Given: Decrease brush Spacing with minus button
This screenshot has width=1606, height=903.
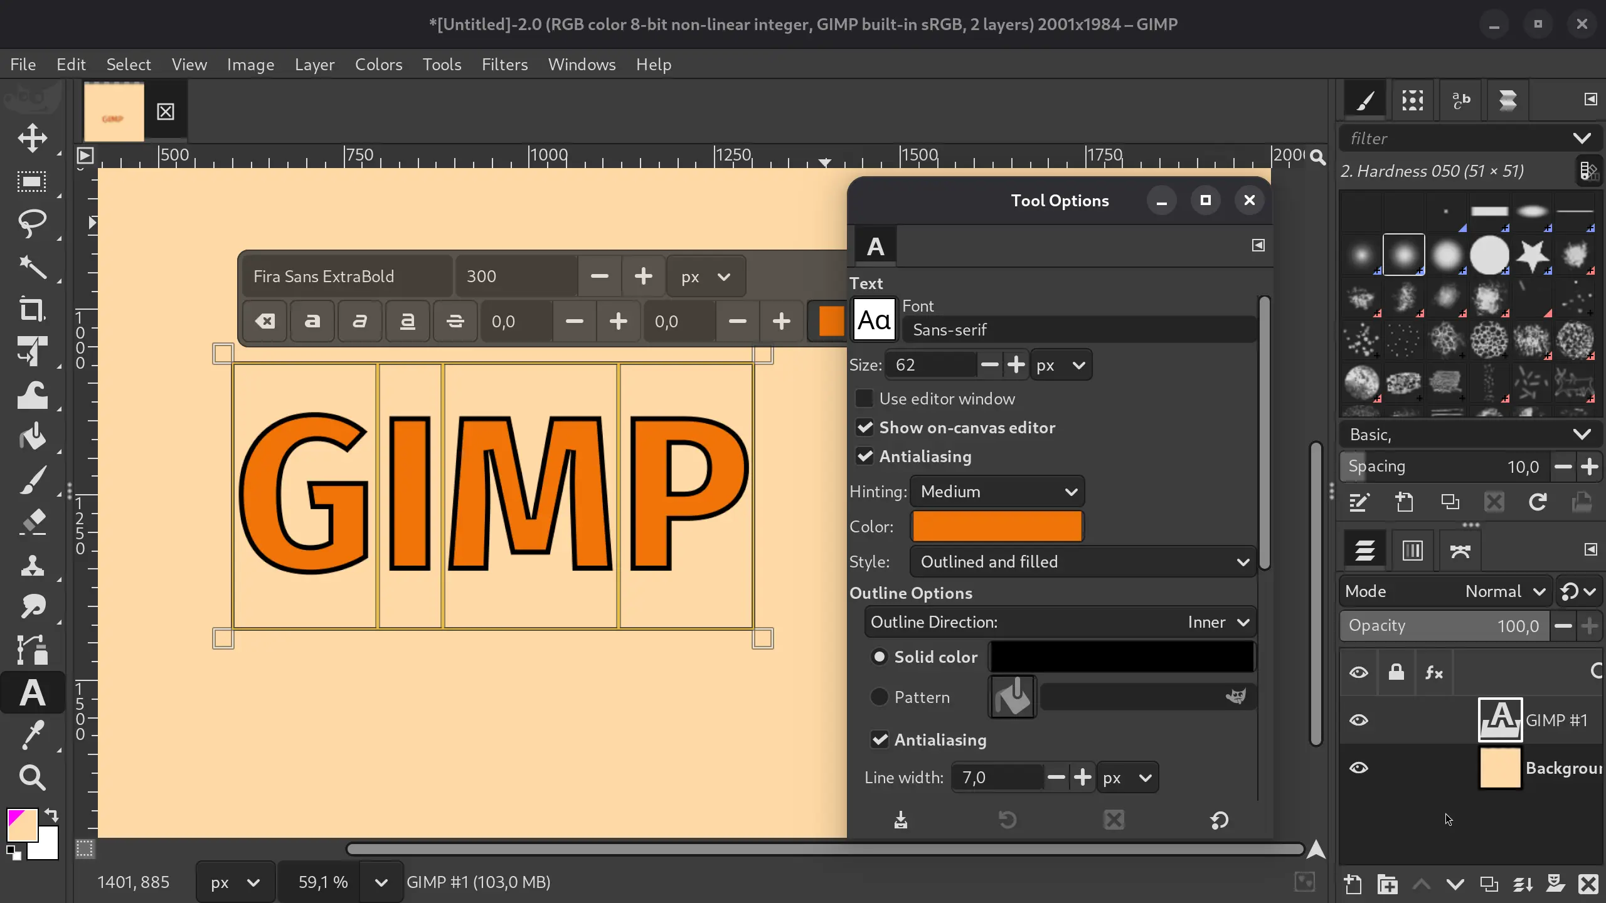Looking at the screenshot, I should click(x=1563, y=467).
